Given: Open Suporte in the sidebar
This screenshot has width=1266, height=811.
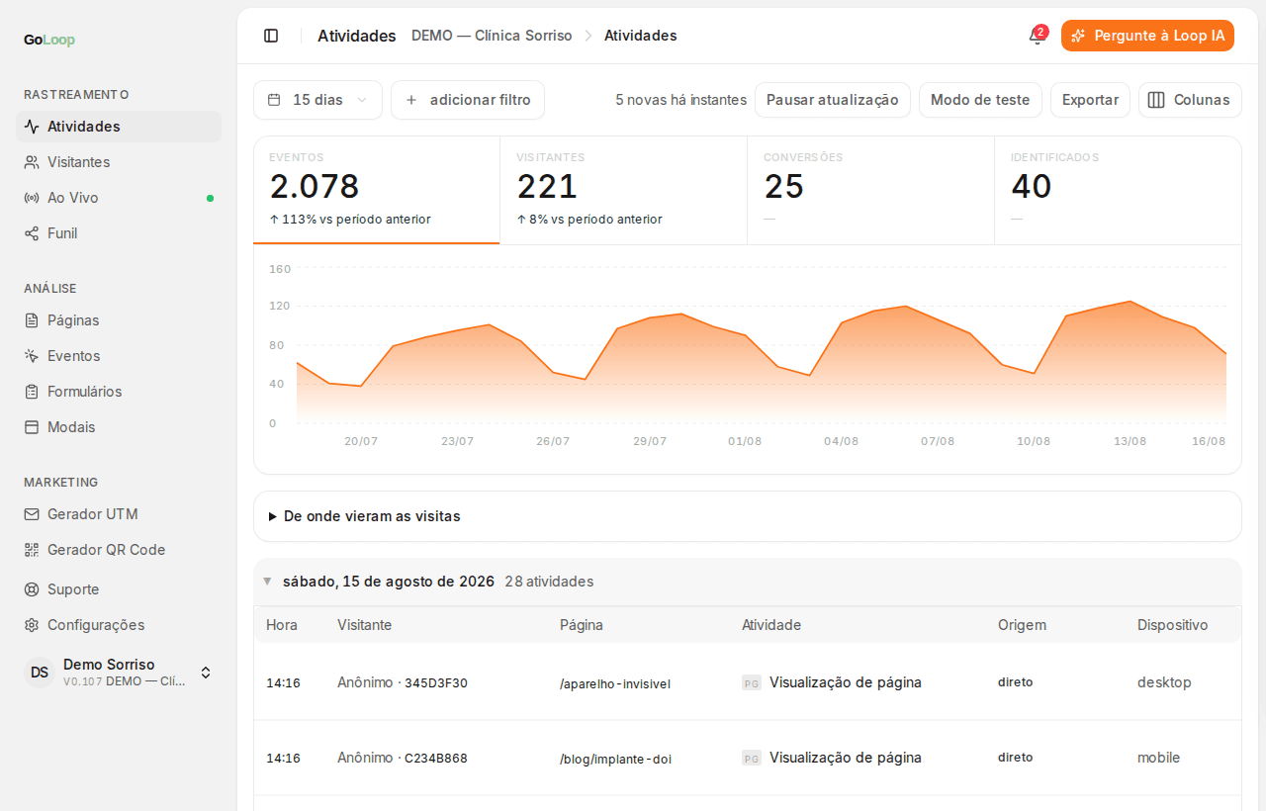Looking at the screenshot, I should (119, 589).
